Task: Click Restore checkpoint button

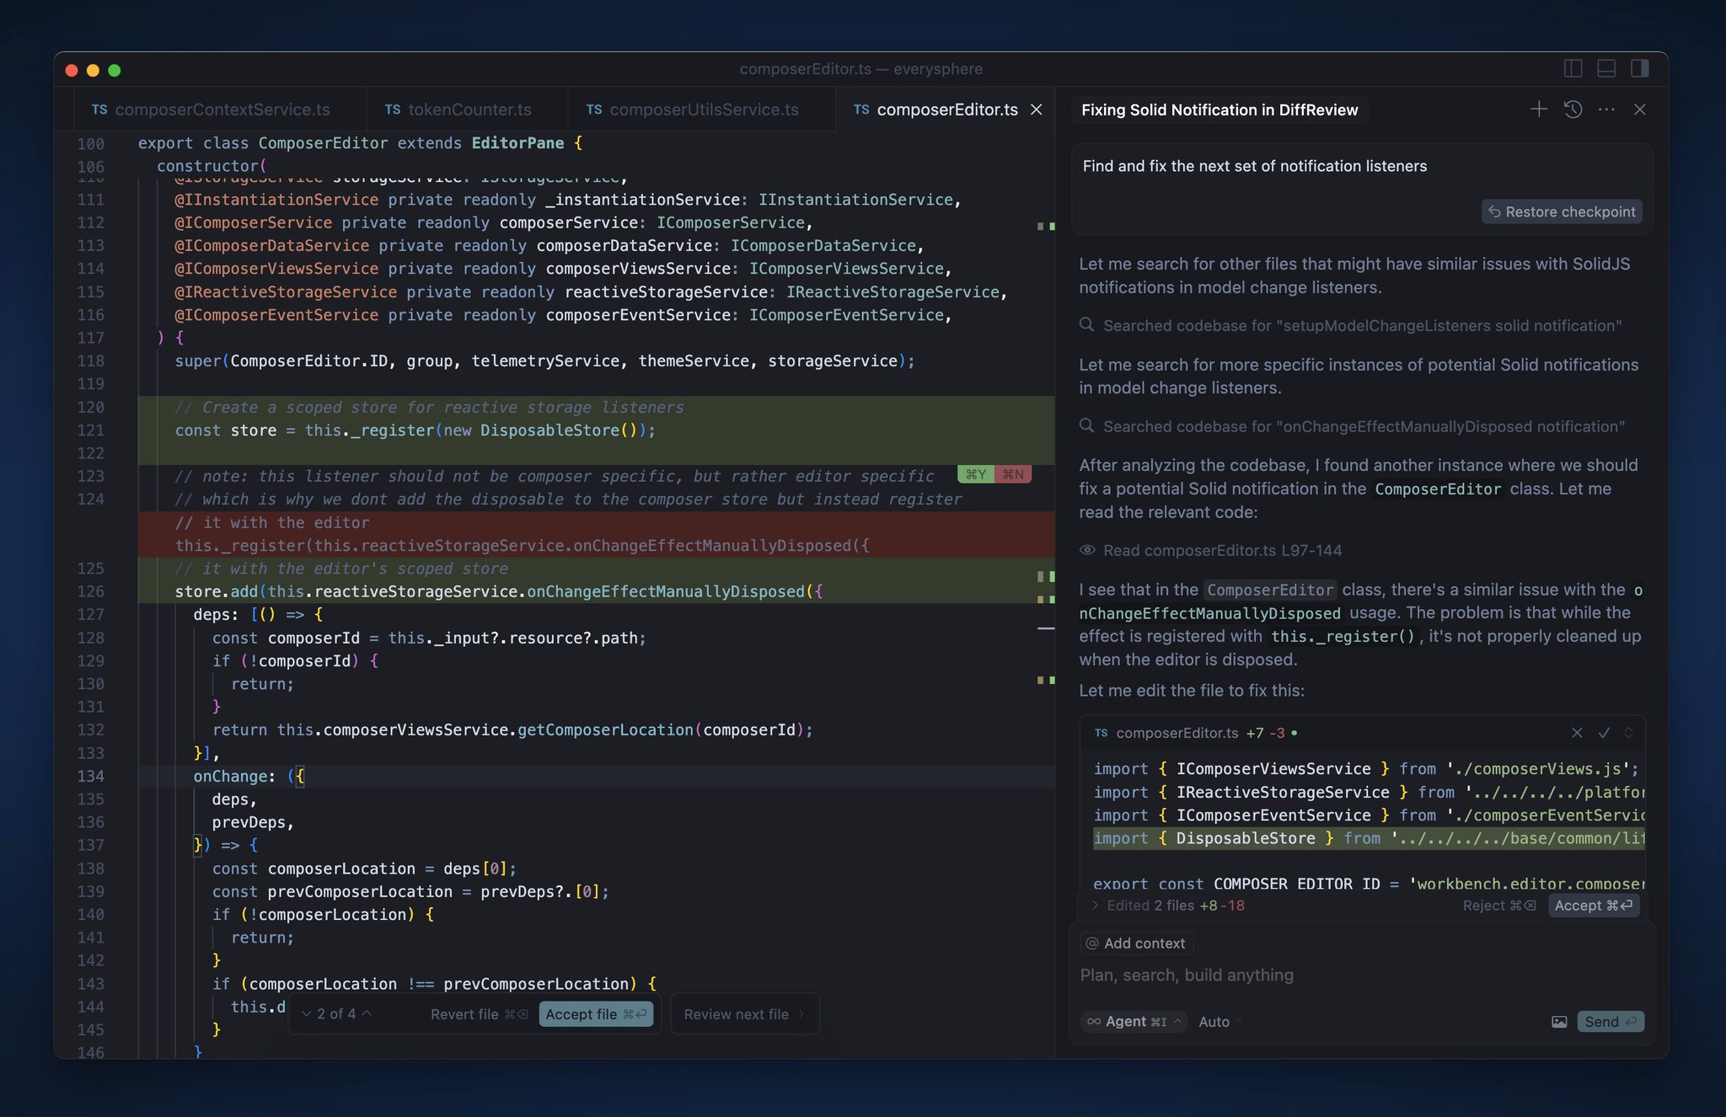Action: [x=1562, y=211]
